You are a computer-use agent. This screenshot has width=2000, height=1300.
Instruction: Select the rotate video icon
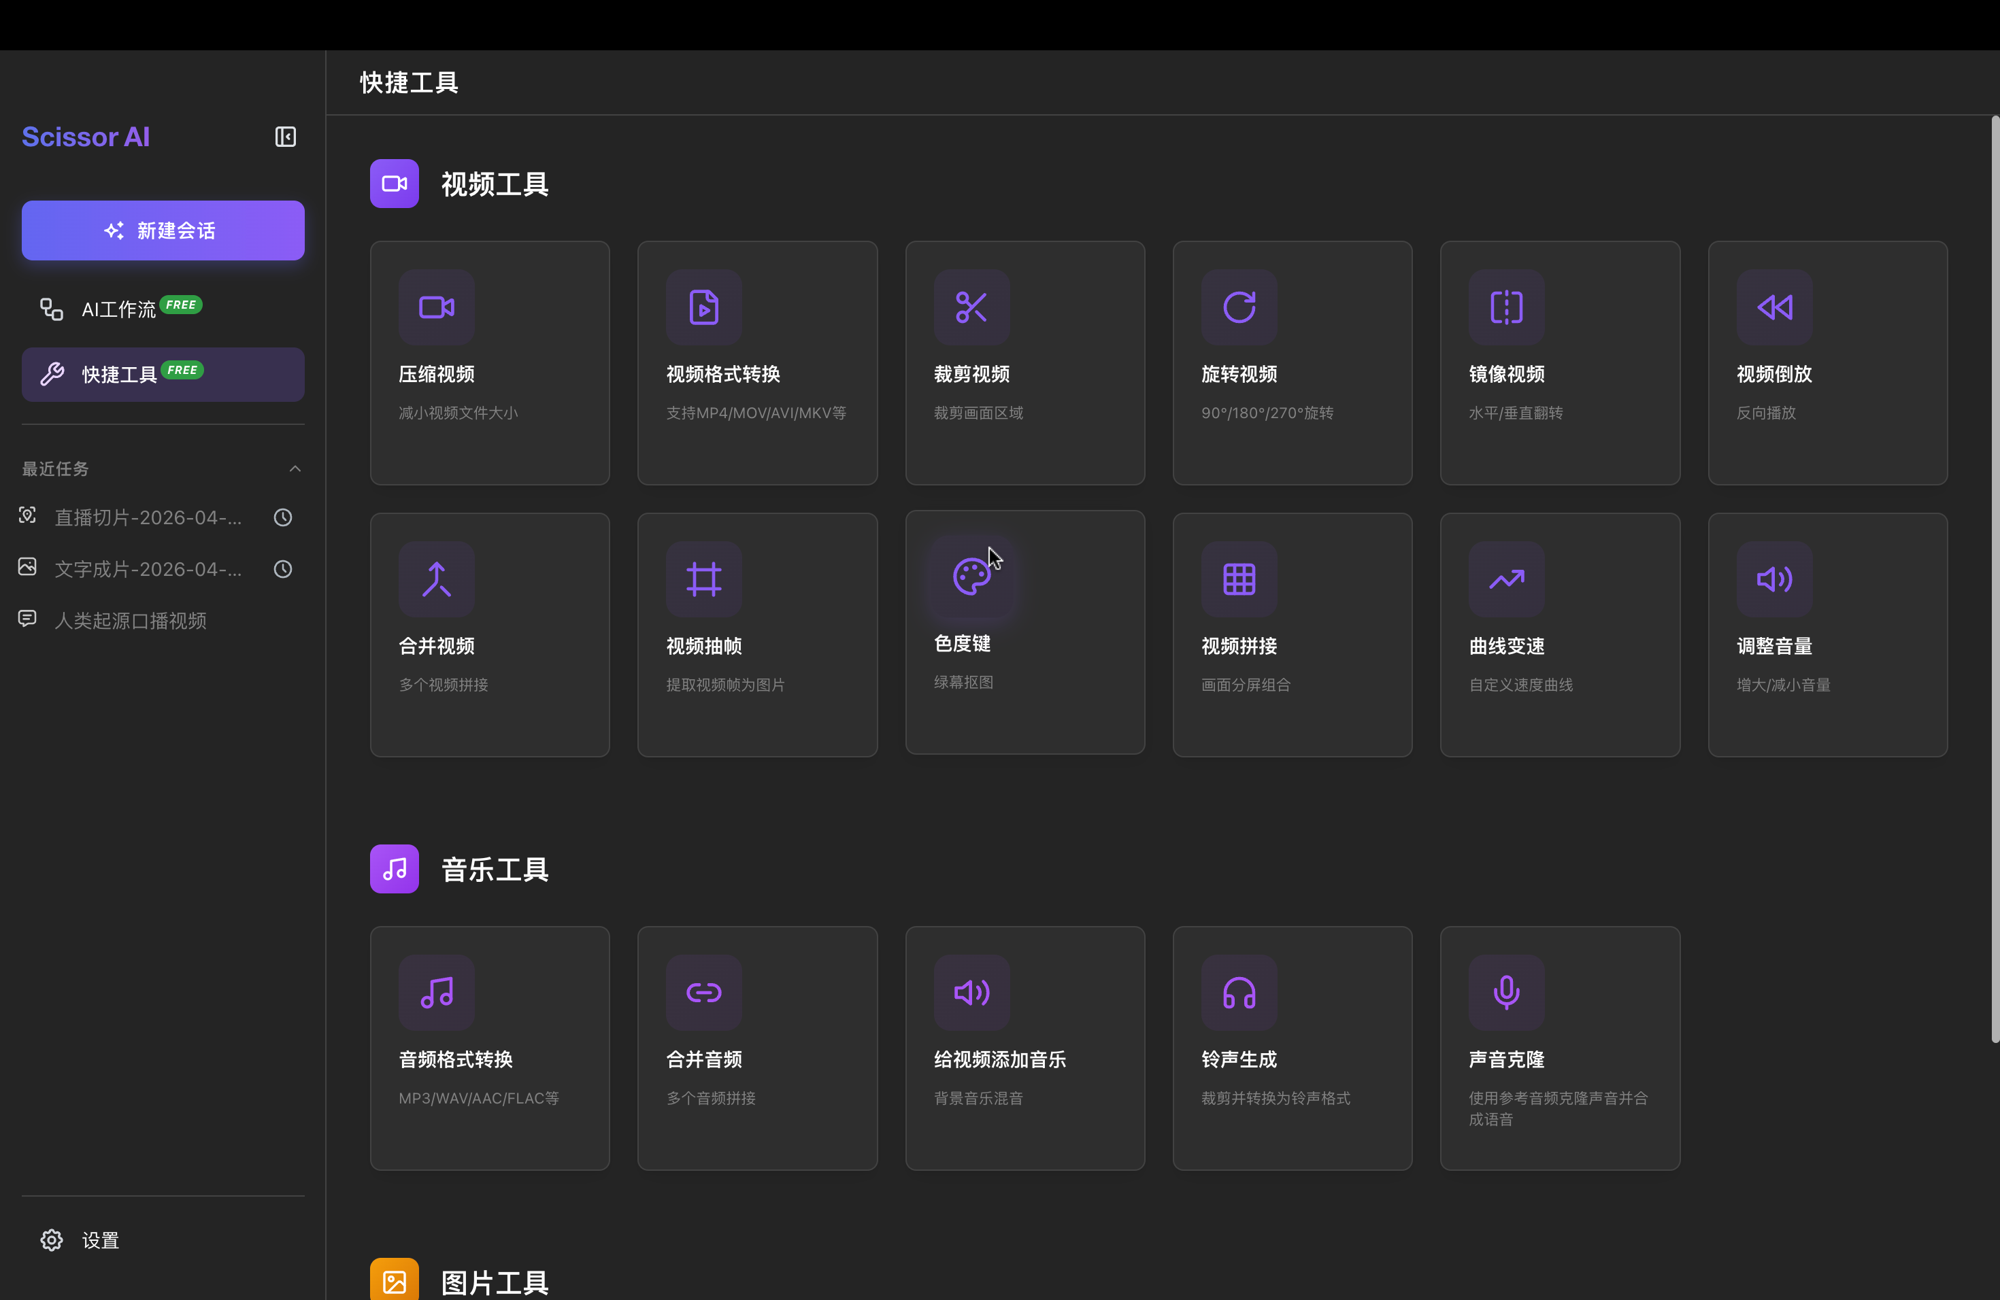point(1239,307)
